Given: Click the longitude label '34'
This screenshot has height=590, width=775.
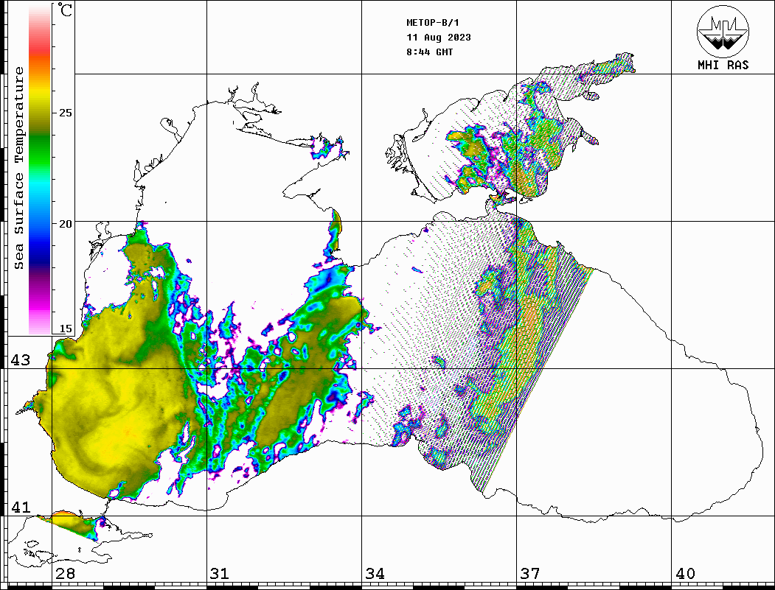Looking at the screenshot, I should 375,573.
